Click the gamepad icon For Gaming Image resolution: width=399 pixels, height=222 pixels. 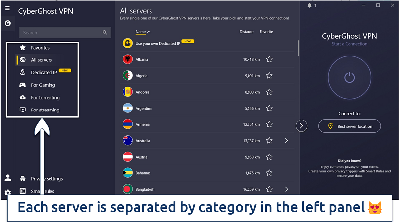point(23,85)
